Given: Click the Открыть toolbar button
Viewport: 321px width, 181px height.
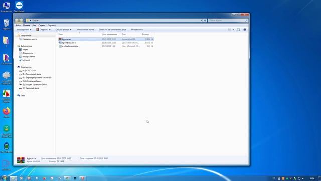Looking at the screenshot, I should tap(42, 30).
